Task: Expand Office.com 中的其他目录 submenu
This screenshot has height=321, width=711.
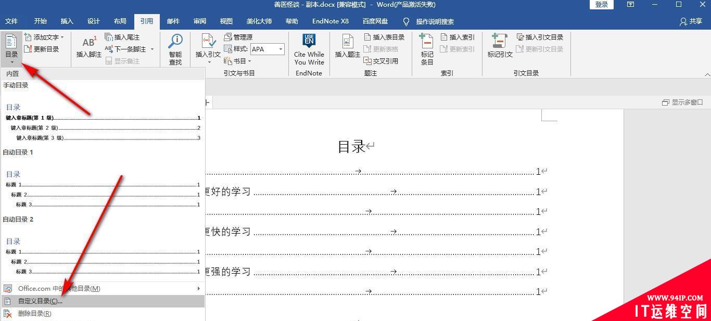Action: pos(103,288)
